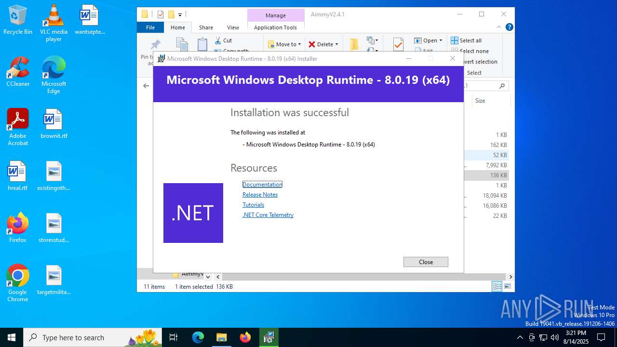The image size is (617, 347).
Task: Collapse the Explorer ribbon with the chevron
Action: (x=499, y=27)
